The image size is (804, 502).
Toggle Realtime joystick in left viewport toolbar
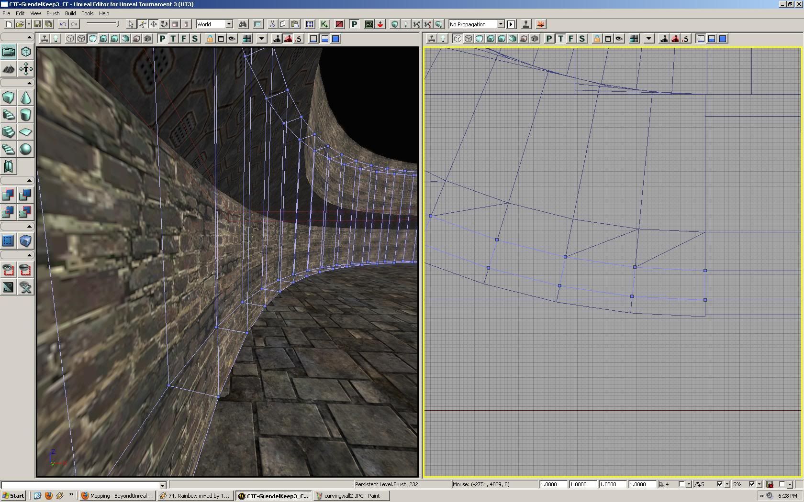(x=45, y=39)
